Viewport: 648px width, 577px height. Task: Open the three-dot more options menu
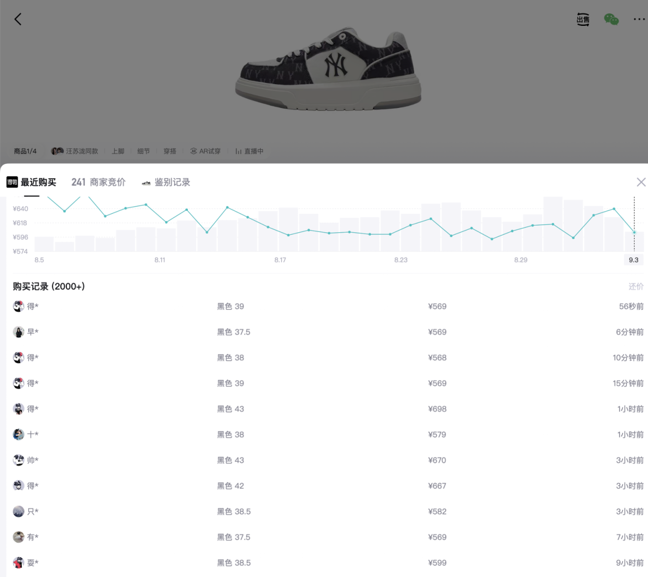(x=639, y=19)
